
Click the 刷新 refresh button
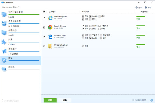pos(65,100)
